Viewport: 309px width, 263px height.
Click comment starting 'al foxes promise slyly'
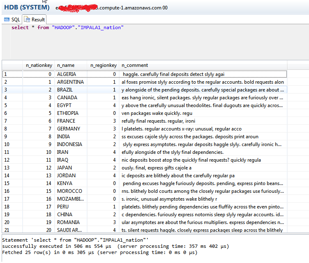click(203, 82)
